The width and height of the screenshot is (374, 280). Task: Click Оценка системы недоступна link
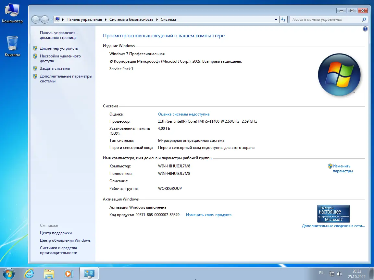tap(184, 114)
